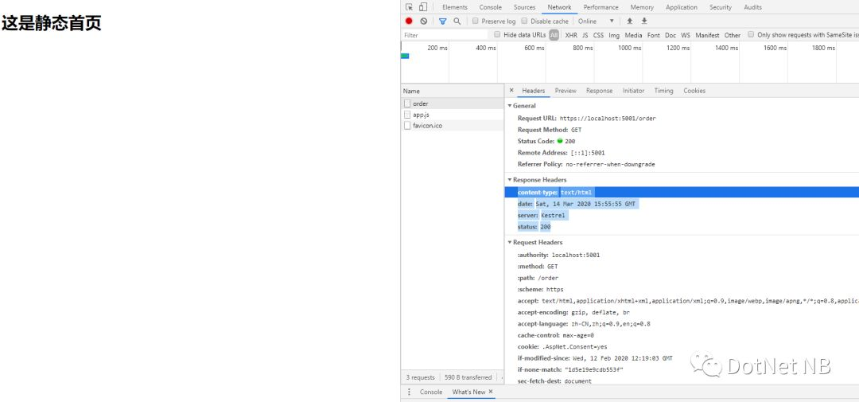Filter requests by Img

[614, 34]
